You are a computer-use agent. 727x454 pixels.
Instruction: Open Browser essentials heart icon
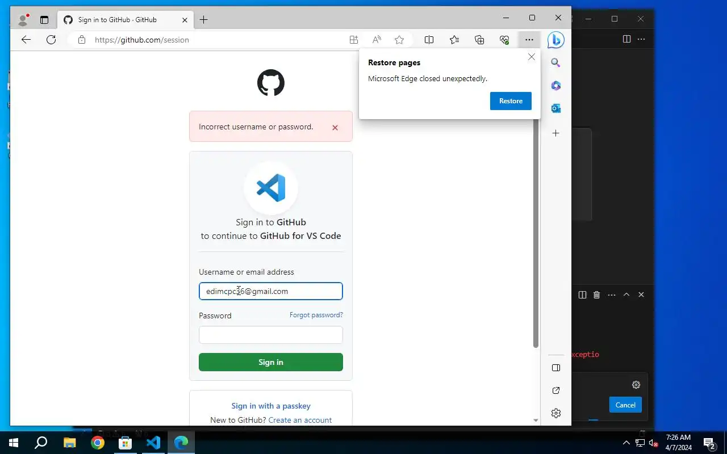click(504, 40)
